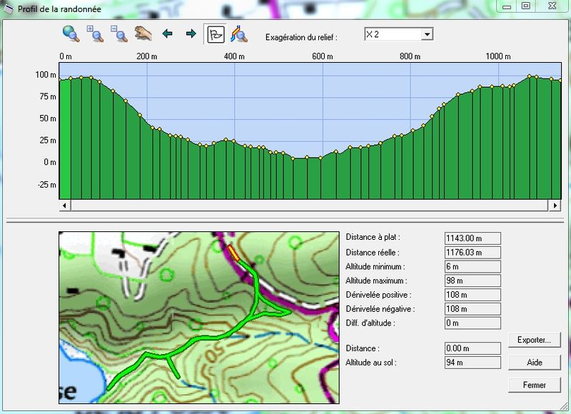Toggle the flag waypoint display button
Screen dimensions: 571x414
(216, 34)
